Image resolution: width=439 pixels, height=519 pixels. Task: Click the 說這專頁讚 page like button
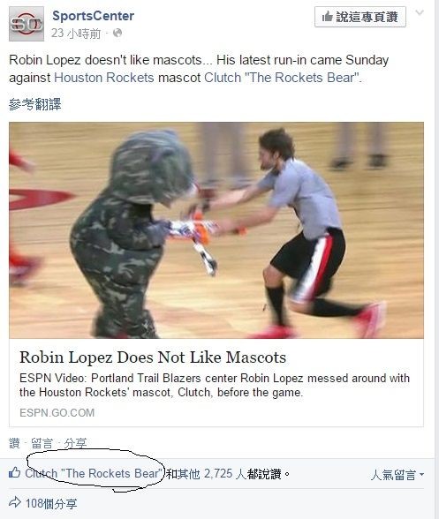[360, 17]
